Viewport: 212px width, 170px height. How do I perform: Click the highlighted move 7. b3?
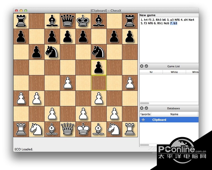[174, 23]
